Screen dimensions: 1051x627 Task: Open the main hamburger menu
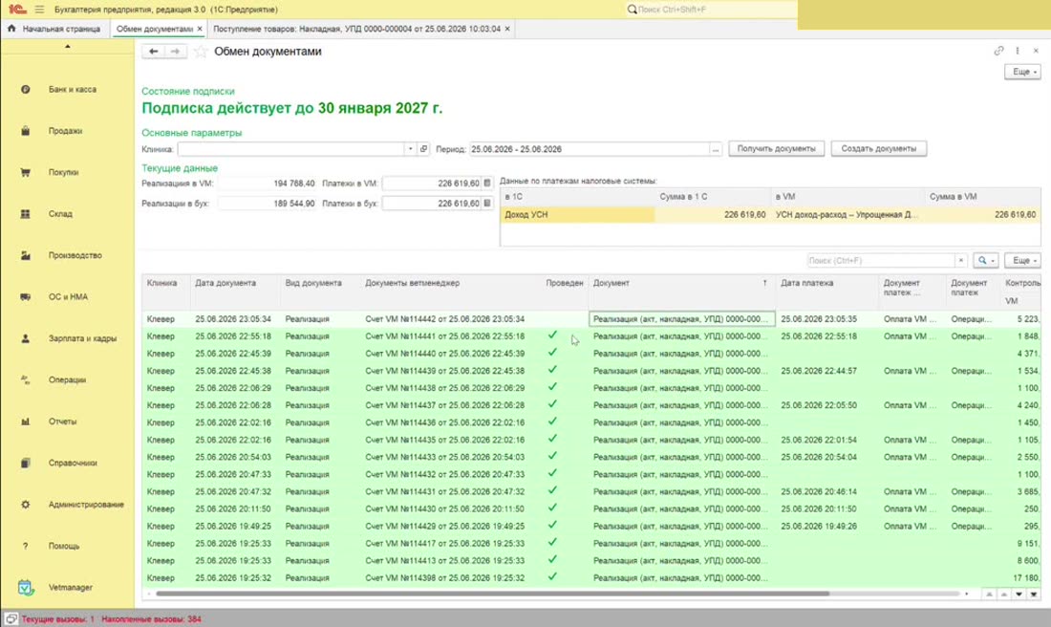point(39,10)
